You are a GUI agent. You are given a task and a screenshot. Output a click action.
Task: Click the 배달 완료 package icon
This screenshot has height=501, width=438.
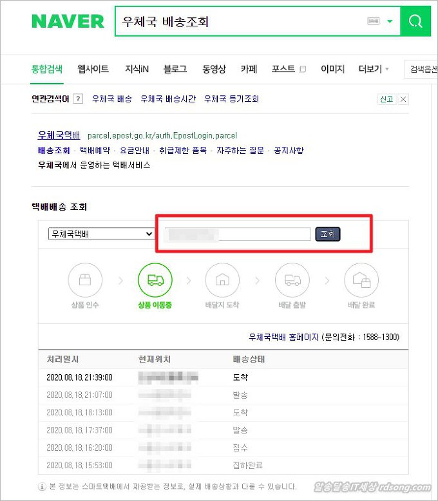tap(361, 280)
